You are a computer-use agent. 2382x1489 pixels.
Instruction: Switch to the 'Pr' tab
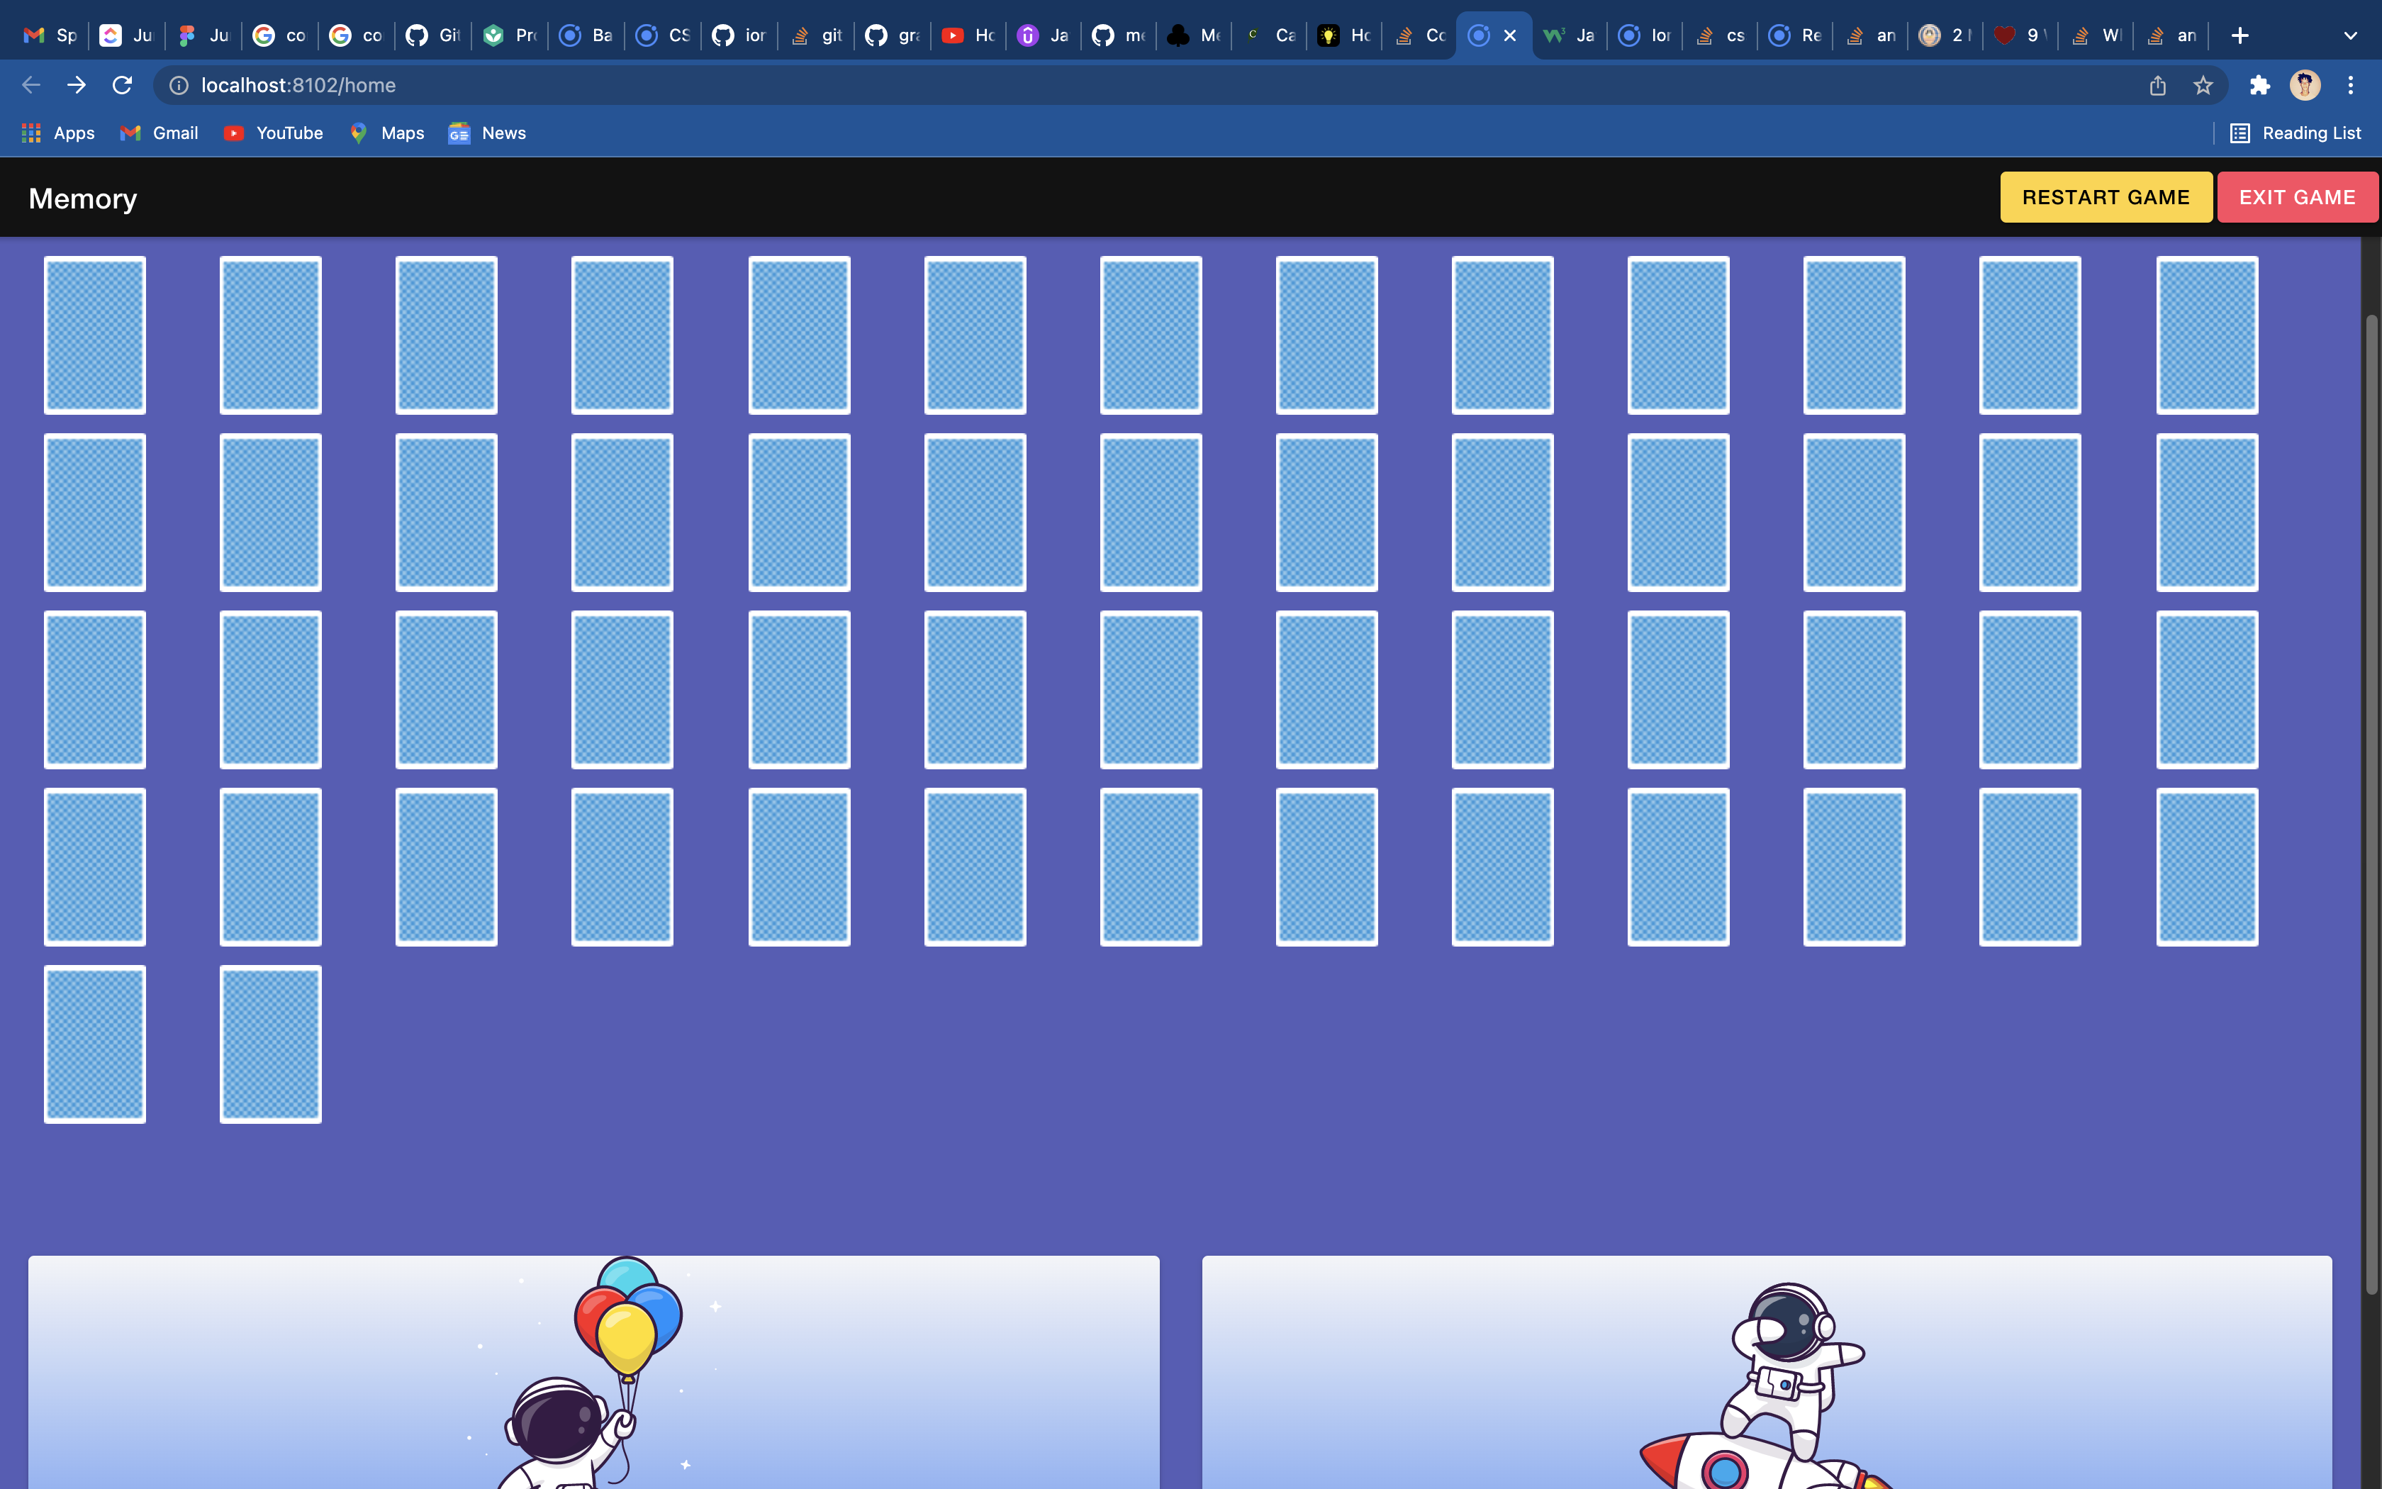510,35
